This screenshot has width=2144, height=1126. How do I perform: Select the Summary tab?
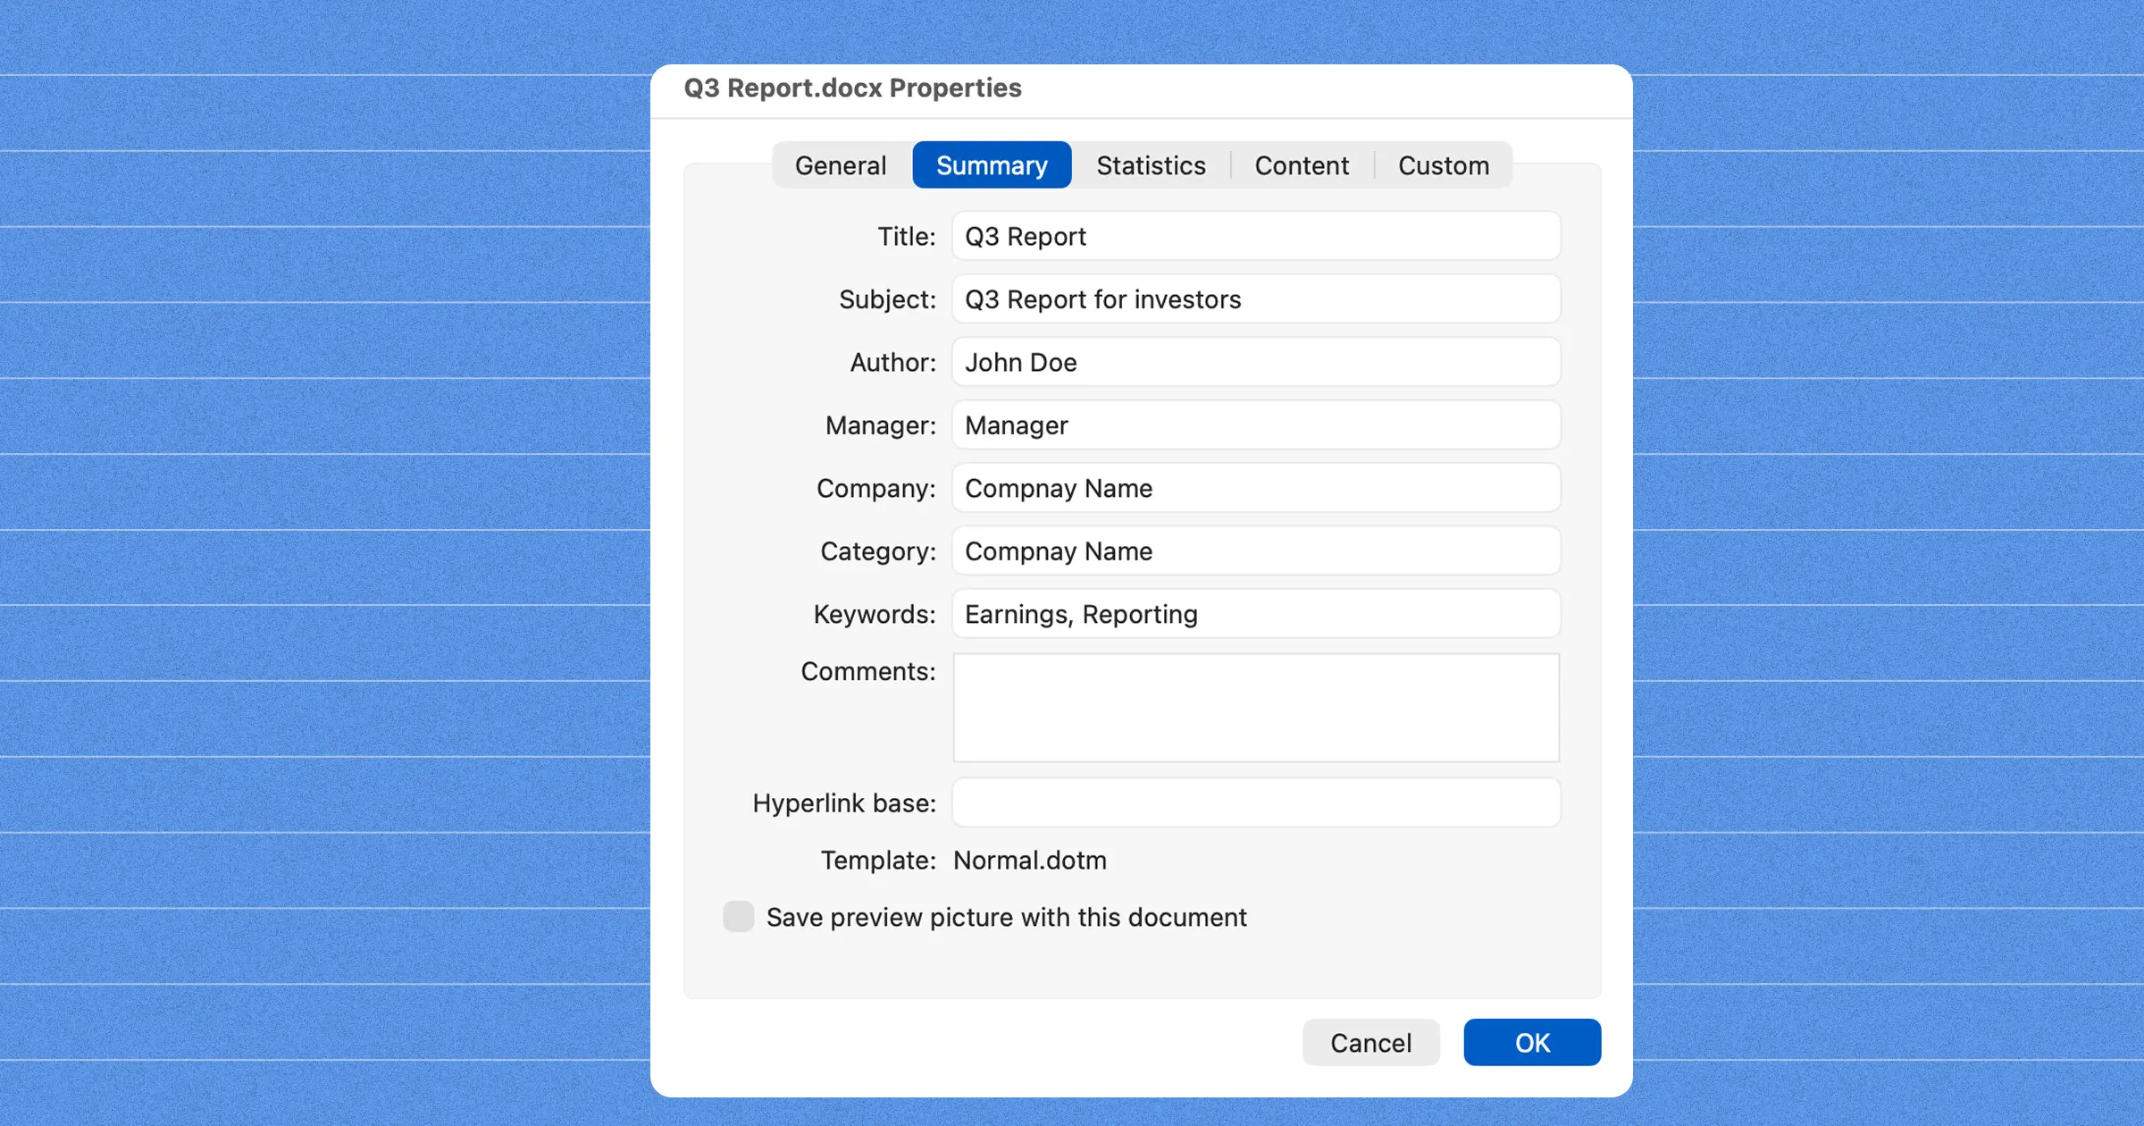[992, 165]
